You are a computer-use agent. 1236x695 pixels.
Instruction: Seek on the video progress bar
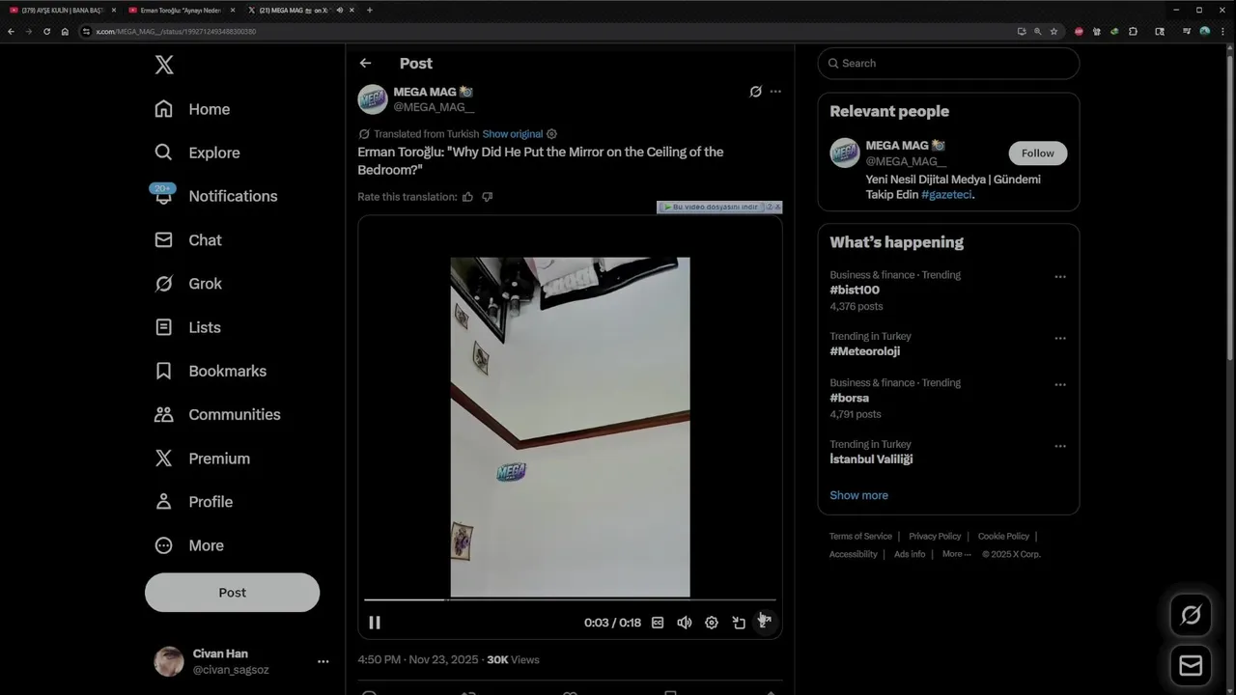(570, 600)
